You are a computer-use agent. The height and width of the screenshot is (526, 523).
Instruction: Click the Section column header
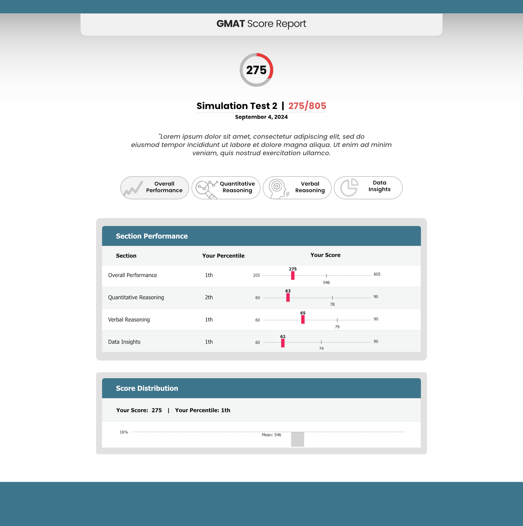coord(126,256)
